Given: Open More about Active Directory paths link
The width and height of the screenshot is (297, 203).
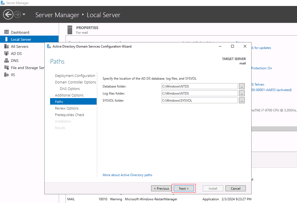Looking at the screenshot, I should coord(127,175).
